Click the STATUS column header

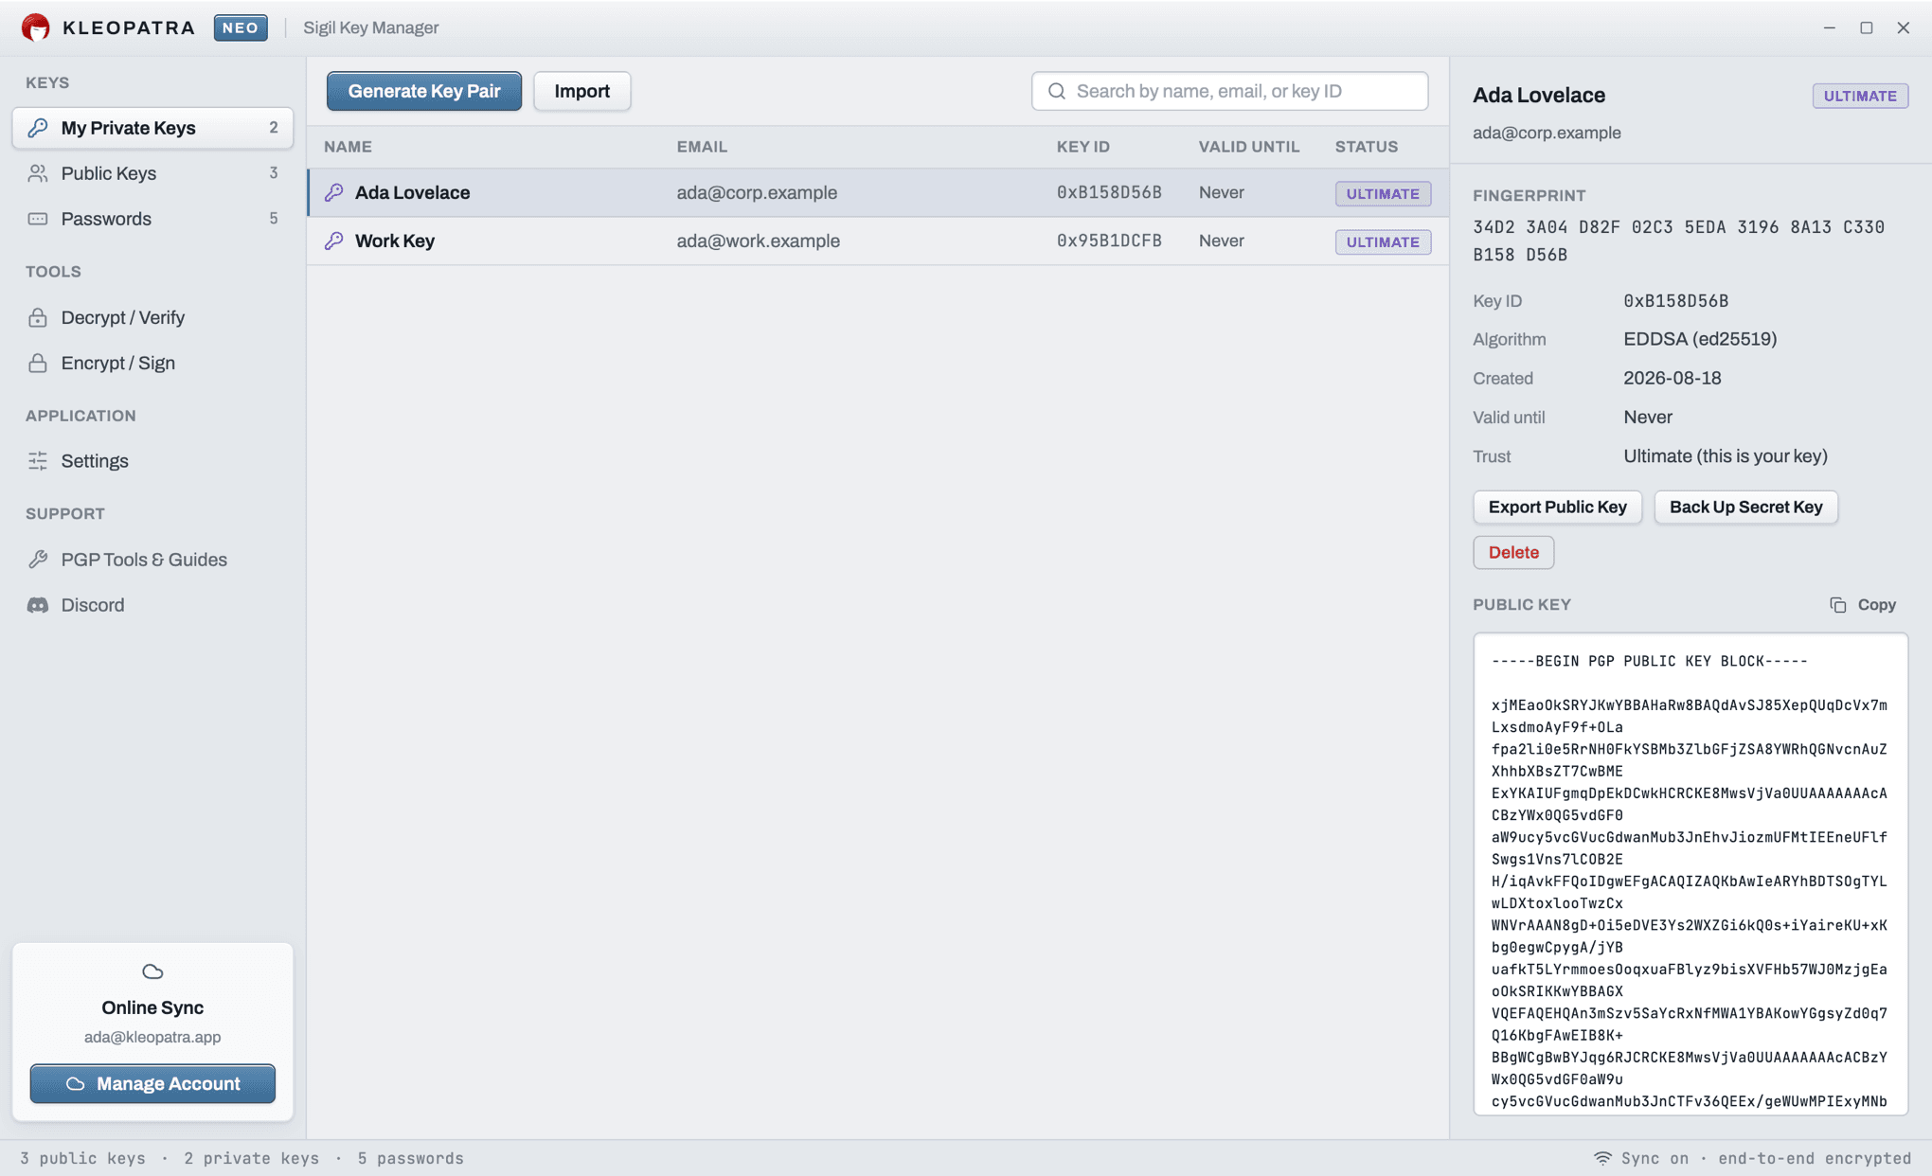[1367, 147]
